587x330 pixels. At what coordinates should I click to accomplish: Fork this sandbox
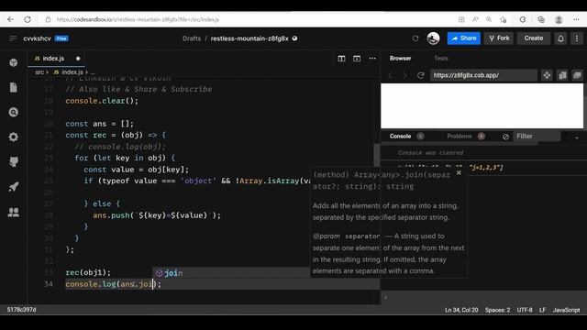(499, 38)
